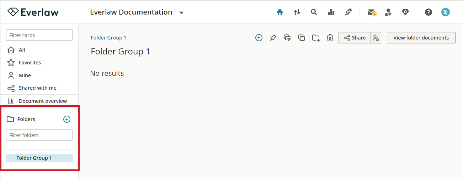Image resolution: width=463 pixels, height=179 pixels.
Task: Open the home page icon
Action: 280,12
